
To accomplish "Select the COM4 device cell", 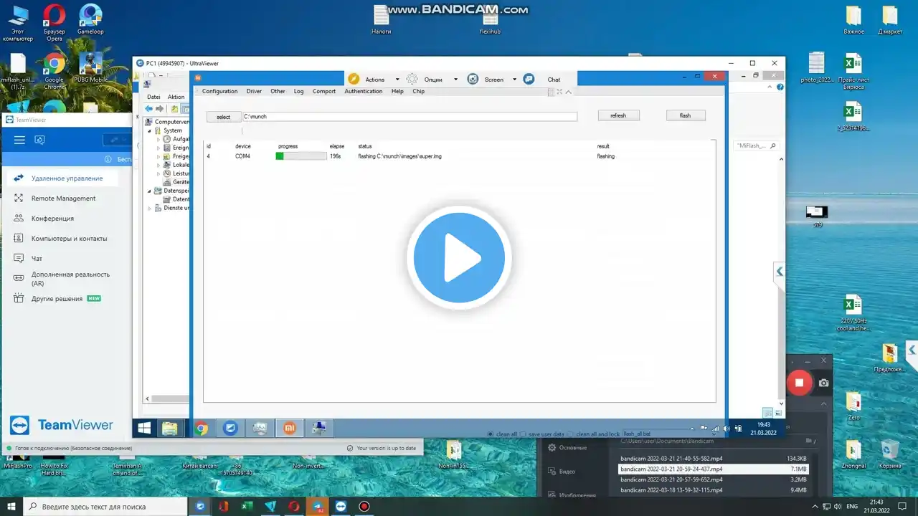I will [242, 156].
